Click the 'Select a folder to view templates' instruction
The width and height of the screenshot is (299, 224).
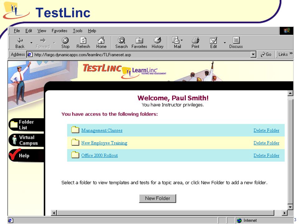[164, 183]
